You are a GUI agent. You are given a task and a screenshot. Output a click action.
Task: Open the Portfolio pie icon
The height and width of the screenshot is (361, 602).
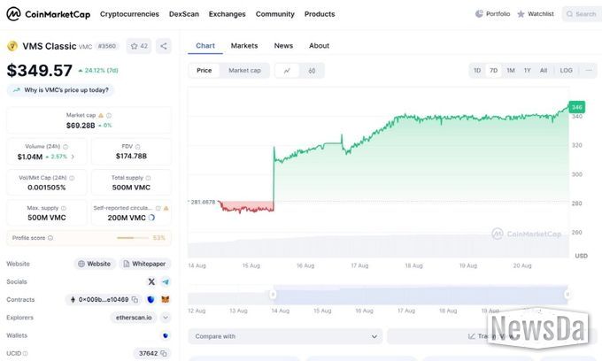(x=479, y=14)
